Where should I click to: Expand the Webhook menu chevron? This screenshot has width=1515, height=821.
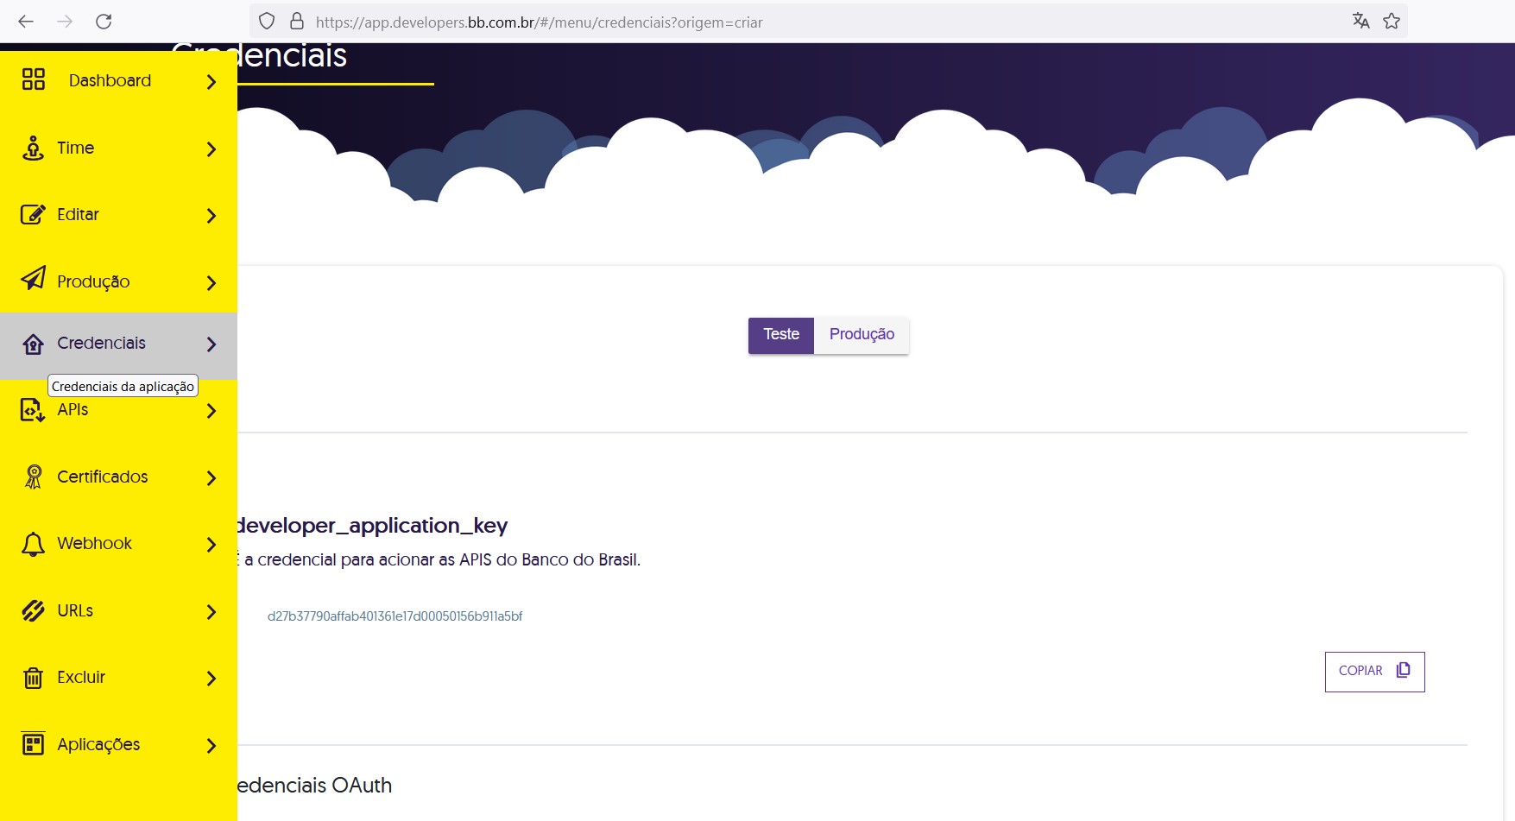[211, 545]
